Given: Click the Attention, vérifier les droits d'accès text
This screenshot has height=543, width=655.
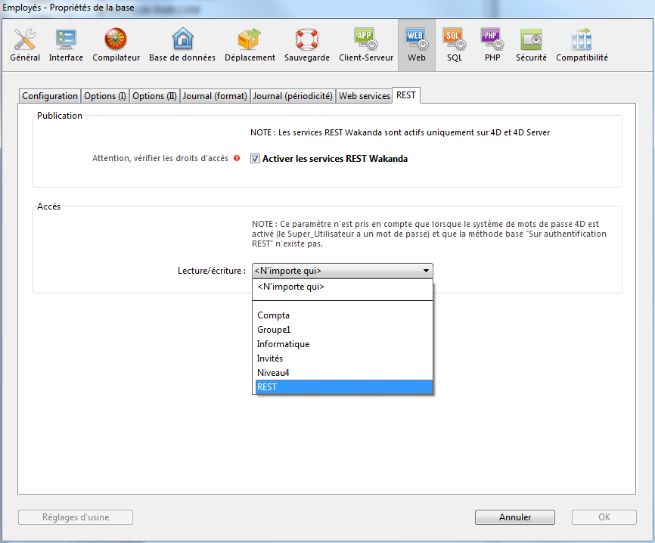Looking at the screenshot, I should coord(160,158).
